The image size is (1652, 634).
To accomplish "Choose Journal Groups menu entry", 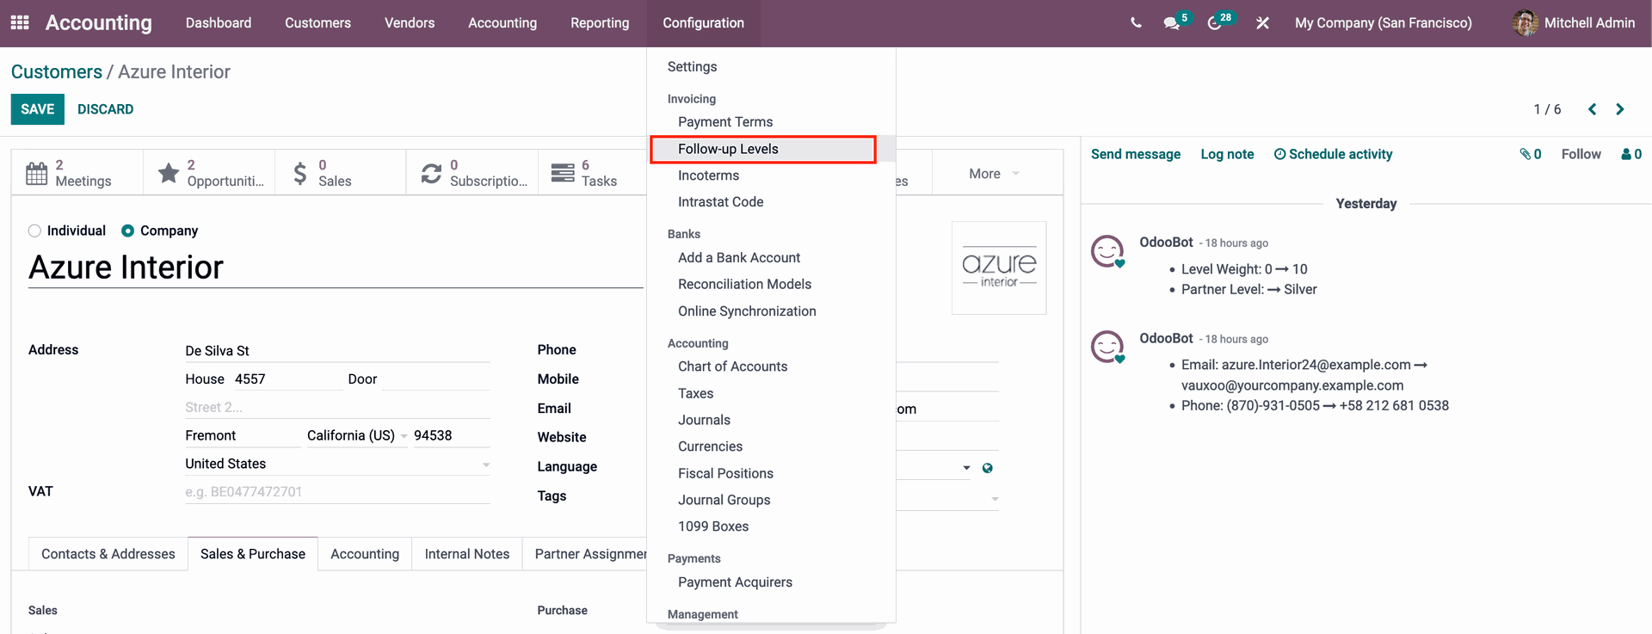I will (724, 500).
